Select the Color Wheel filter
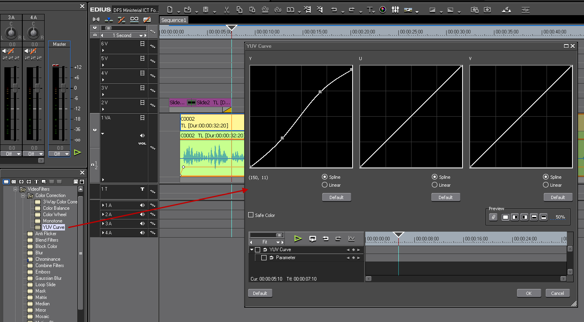584x322 pixels. tap(55, 215)
